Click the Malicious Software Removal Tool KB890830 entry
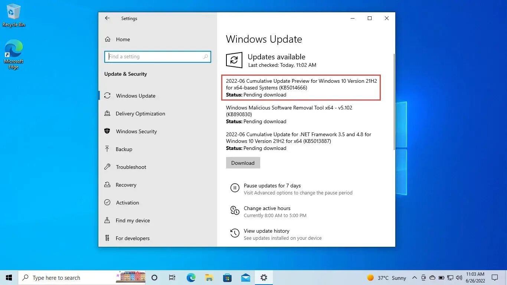Viewport: 507px width, 285px height. pyautogui.click(x=289, y=111)
